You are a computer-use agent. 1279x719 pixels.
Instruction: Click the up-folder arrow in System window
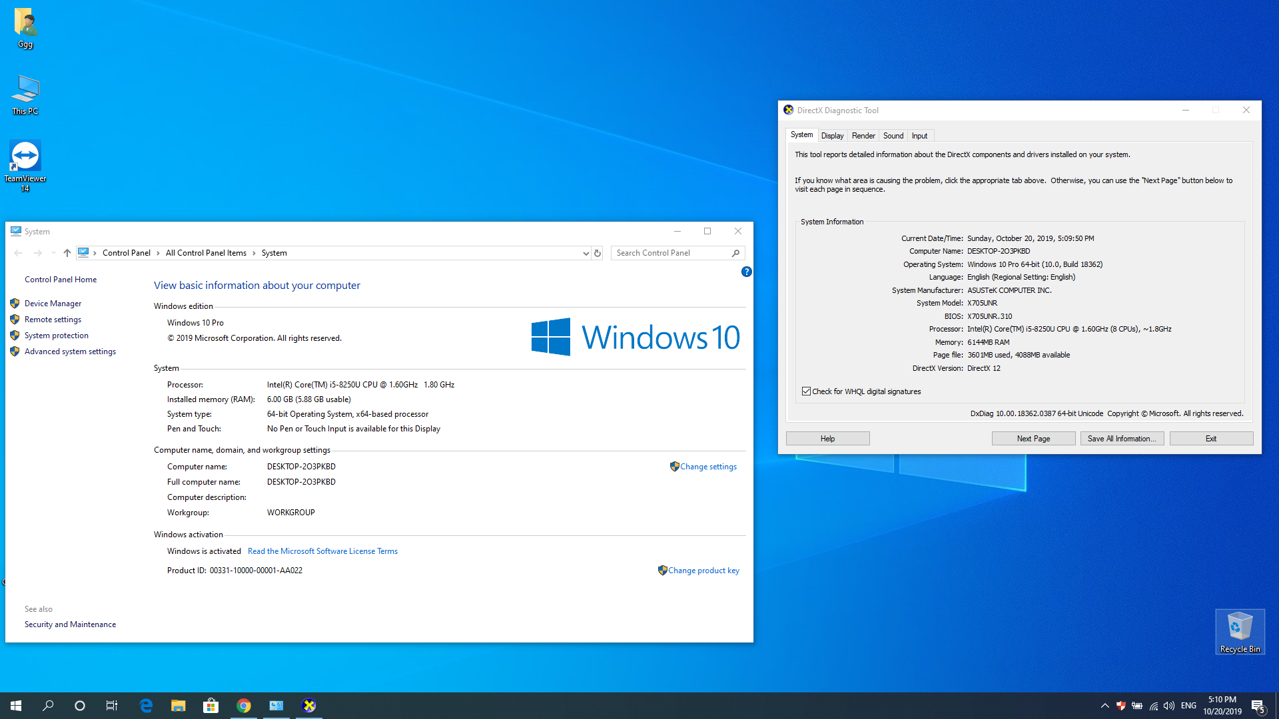(67, 253)
